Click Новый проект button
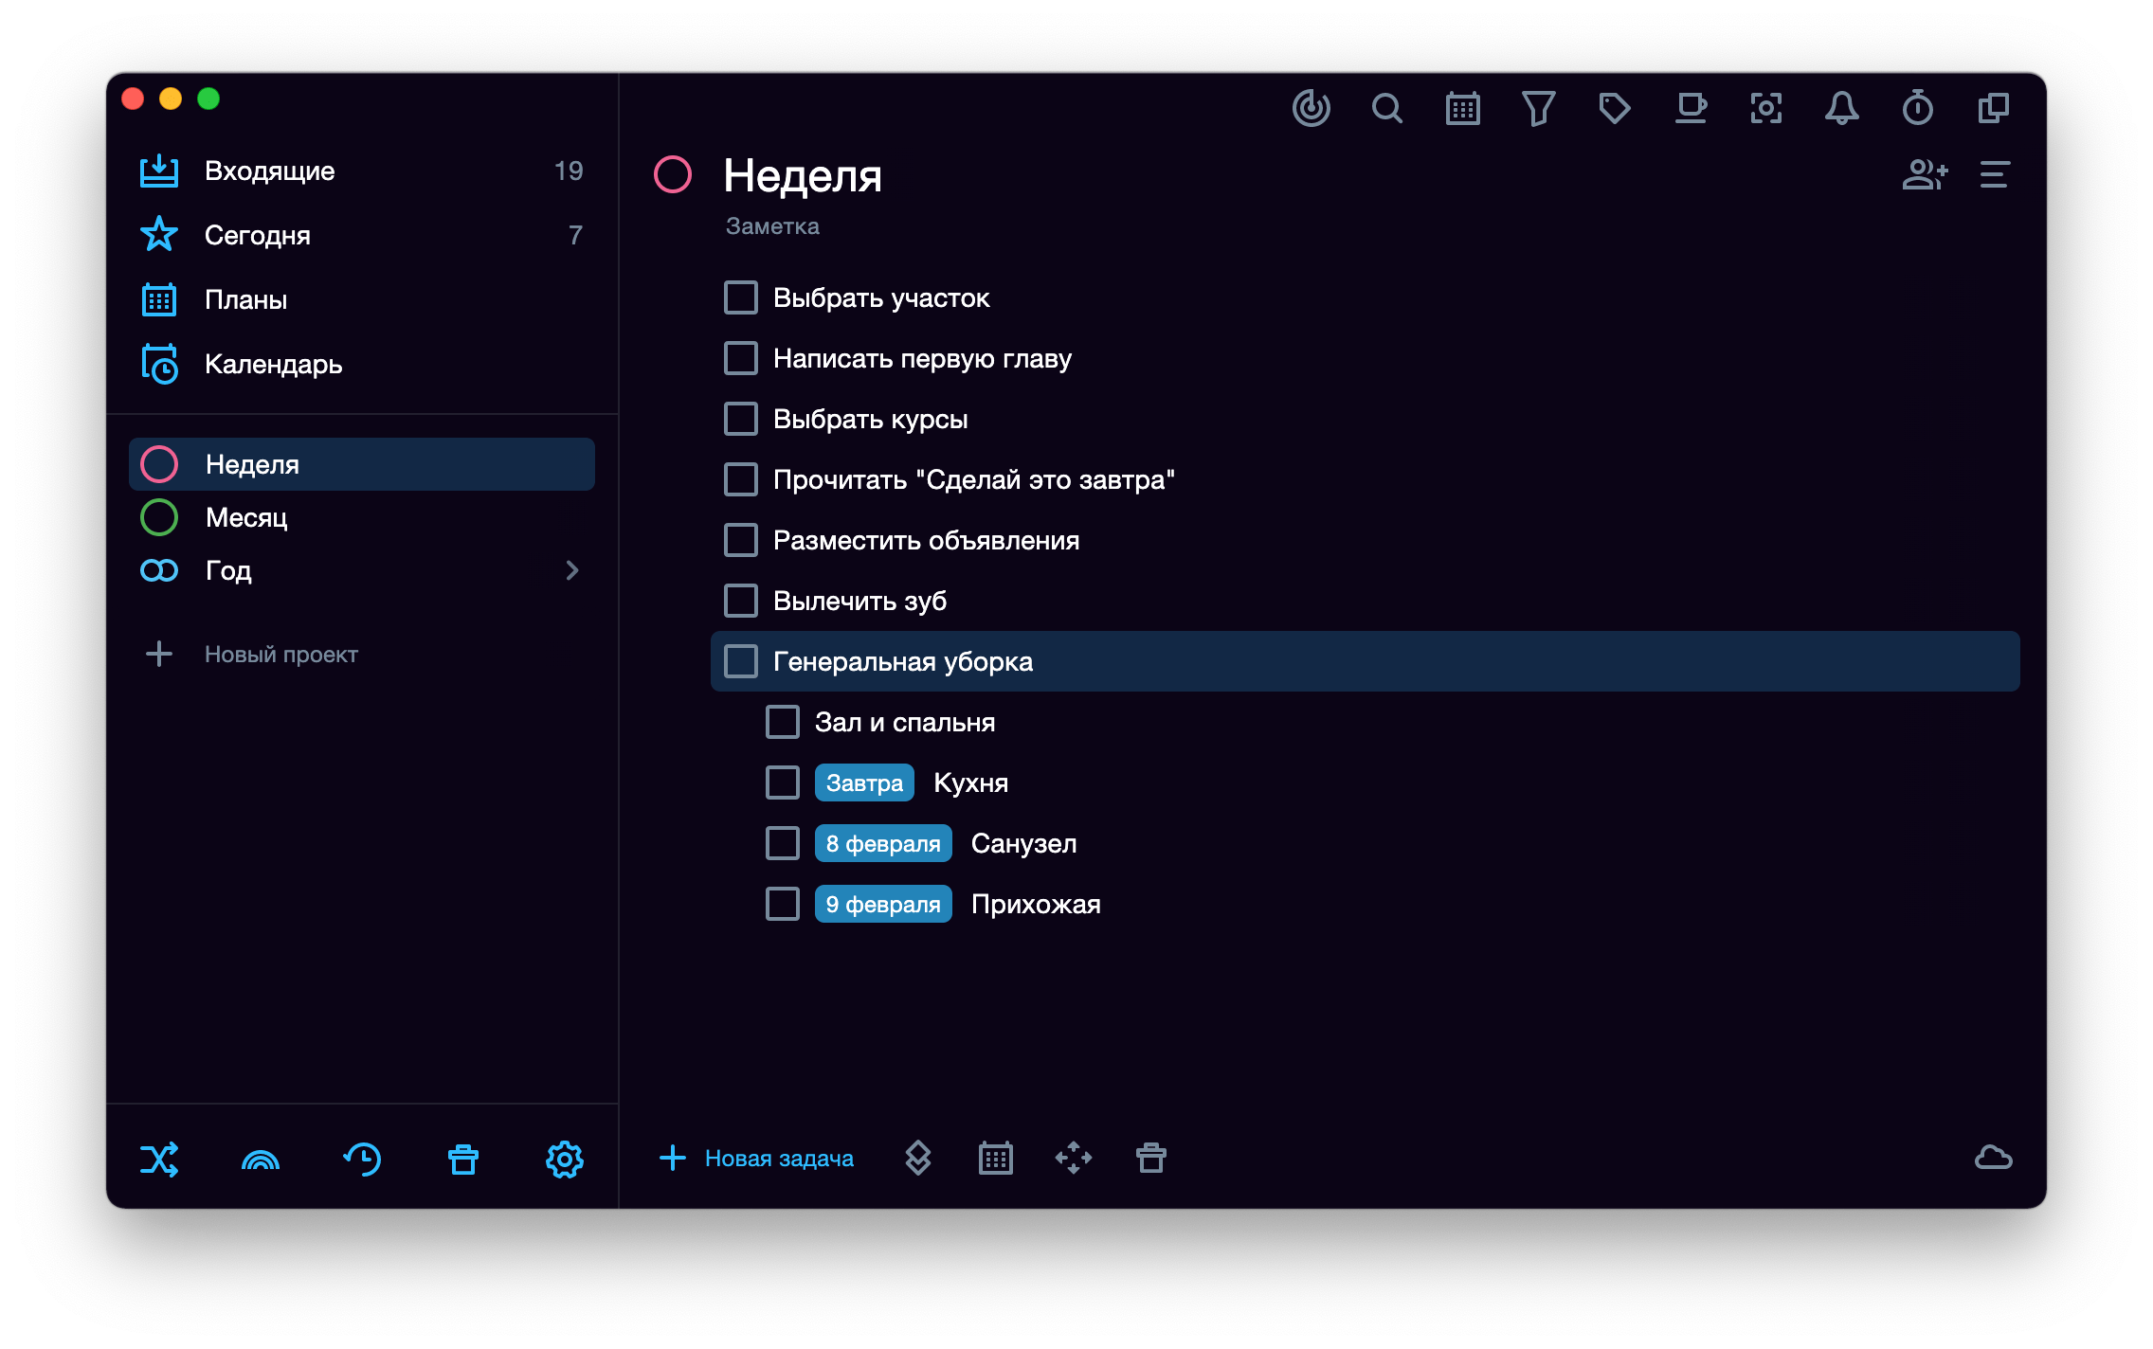Screen dimensions: 2153x1349 [252, 654]
